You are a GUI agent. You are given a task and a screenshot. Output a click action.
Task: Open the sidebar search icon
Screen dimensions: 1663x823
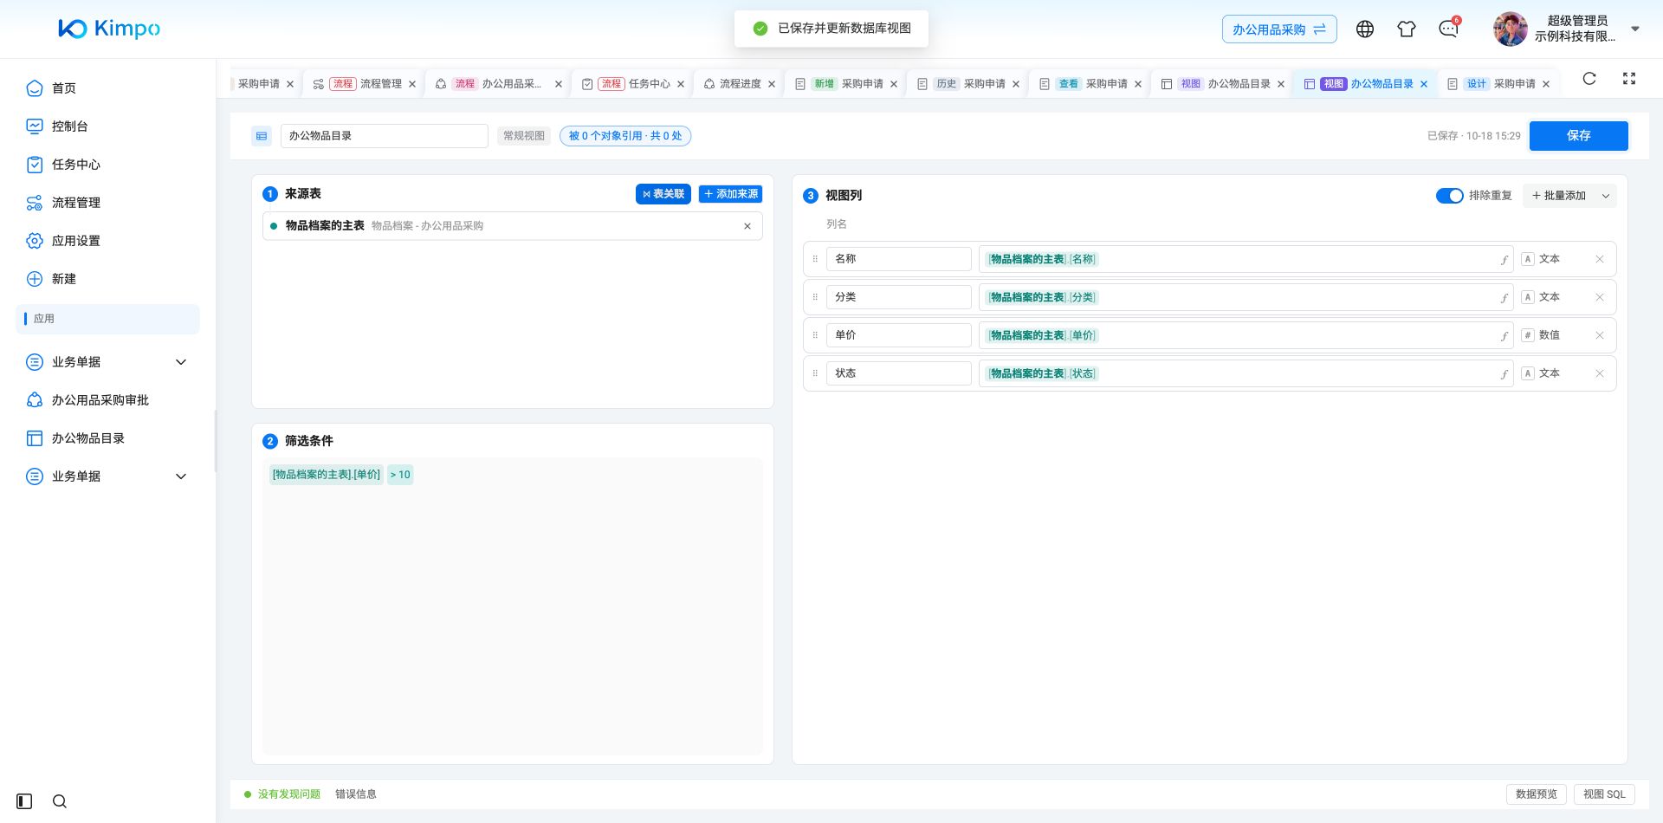click(60, 801)
